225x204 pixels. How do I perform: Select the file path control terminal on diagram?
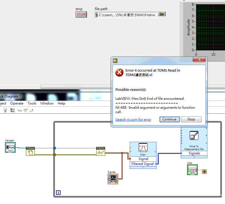(10, 147)
